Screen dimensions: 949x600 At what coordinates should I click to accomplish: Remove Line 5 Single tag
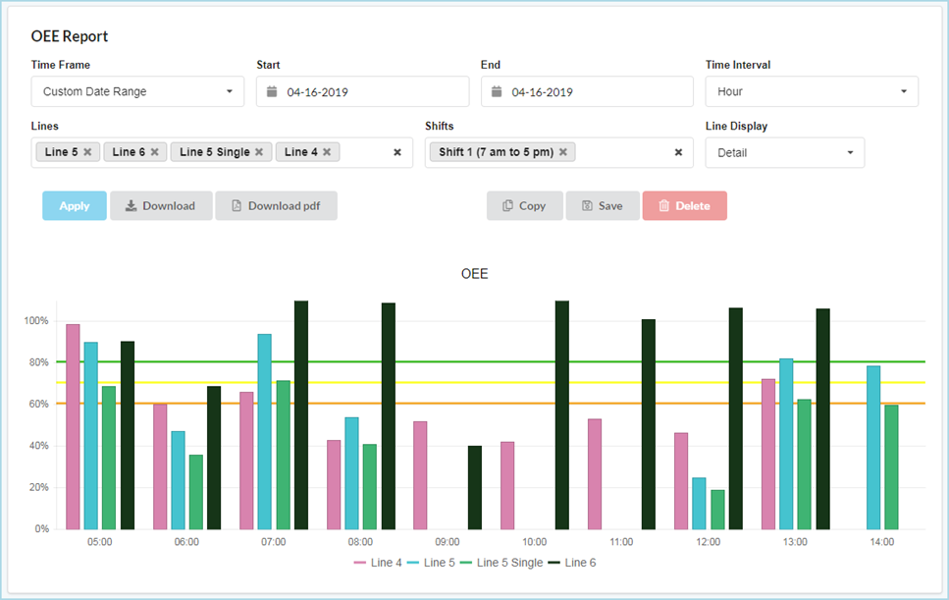pos(259,152)
